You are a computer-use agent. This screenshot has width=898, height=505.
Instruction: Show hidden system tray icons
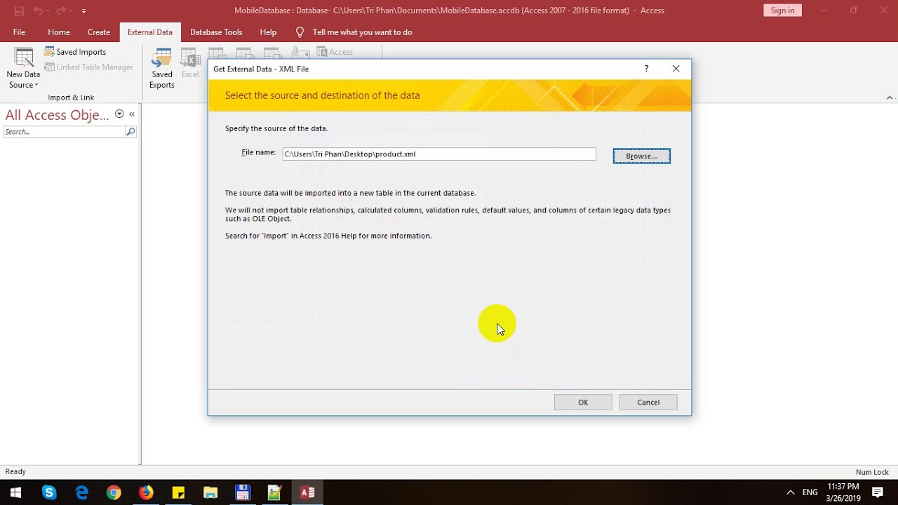tap(790, 492)
